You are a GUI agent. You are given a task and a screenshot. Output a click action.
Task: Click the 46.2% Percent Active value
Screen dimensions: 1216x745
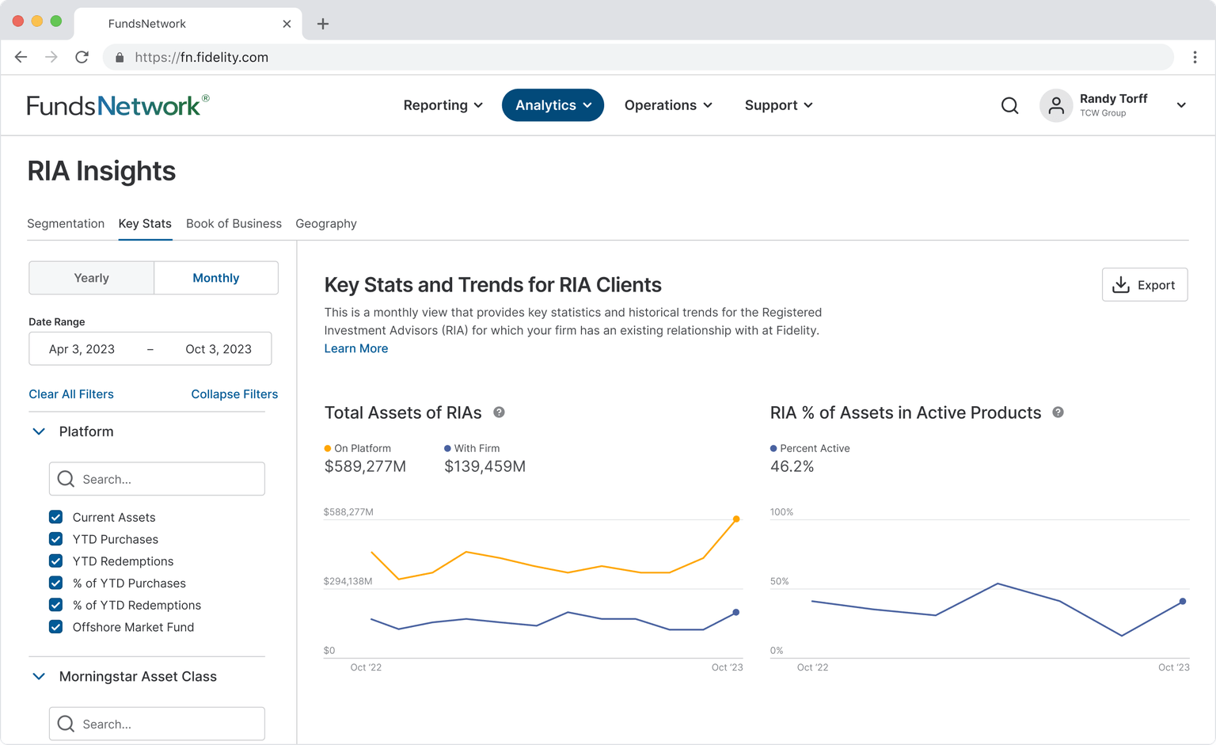(792, 466)
